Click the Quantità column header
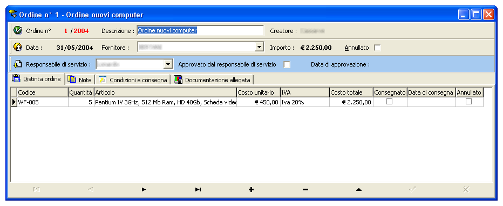Viewport: 503px width, 206px height. (x=81, y=92)
